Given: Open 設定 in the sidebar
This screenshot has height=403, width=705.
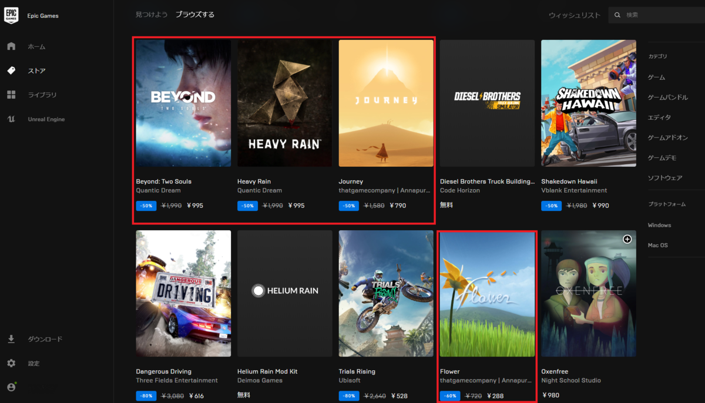Looking at the screenshot, I should pos(34,363).
